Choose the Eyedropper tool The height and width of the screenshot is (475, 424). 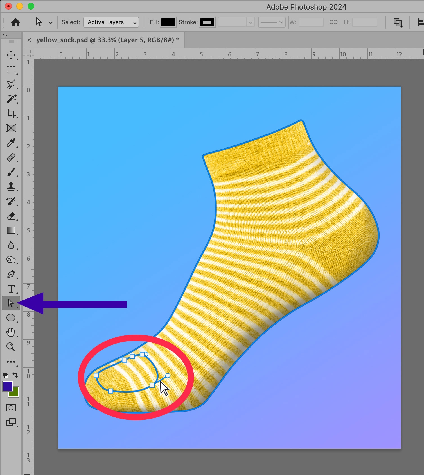pos(11,143)
